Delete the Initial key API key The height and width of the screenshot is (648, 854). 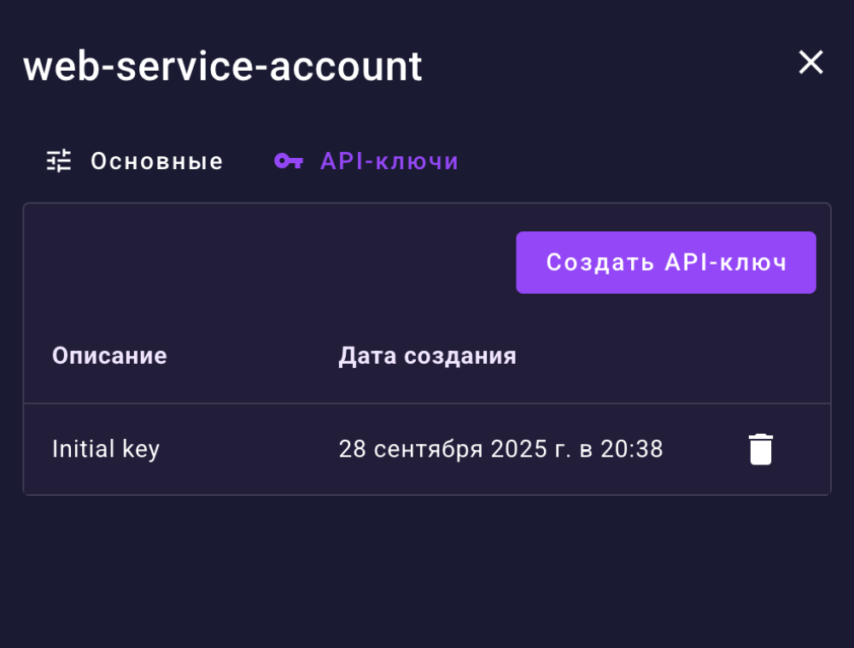(x=760, y=449)
